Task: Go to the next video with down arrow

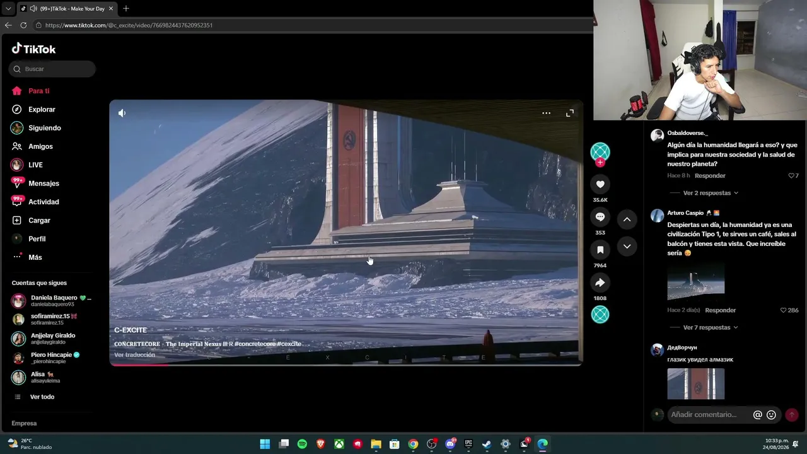Action: pyautogui.click(x=627, y=247)
